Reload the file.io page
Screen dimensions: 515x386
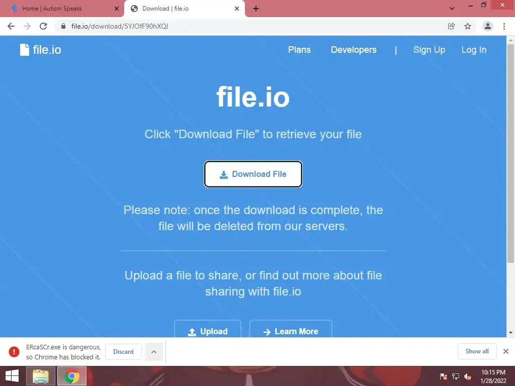coord(43,26)
